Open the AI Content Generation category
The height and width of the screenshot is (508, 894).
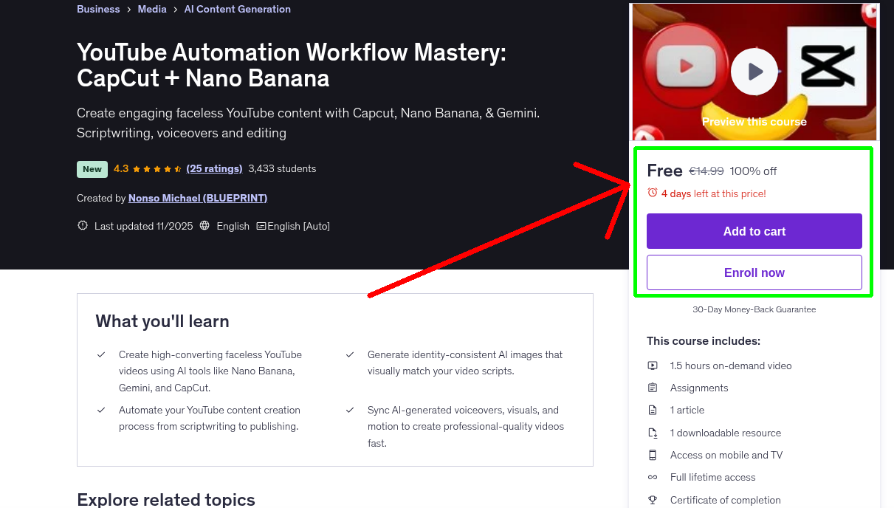tap(237, 9)
